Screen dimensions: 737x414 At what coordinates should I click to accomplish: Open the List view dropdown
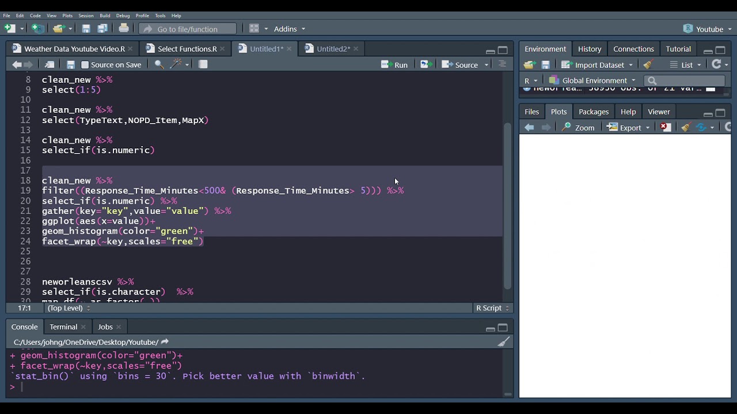pyautogui.click(x=686, y=65)
